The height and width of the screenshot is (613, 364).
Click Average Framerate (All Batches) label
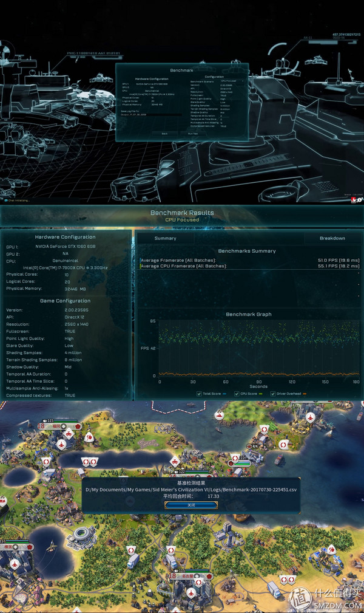[178, 260]
